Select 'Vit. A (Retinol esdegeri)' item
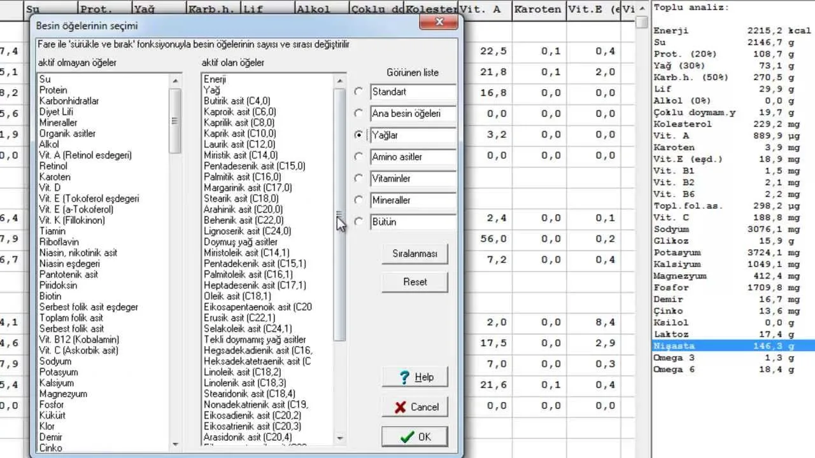This screenshot has height=458, width=815. 85,155
